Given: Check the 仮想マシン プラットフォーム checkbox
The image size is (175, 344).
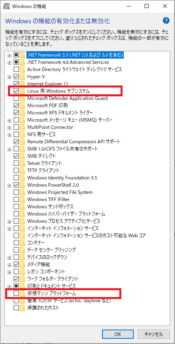Looking at the screenshot, I should [x=16, y=293].
